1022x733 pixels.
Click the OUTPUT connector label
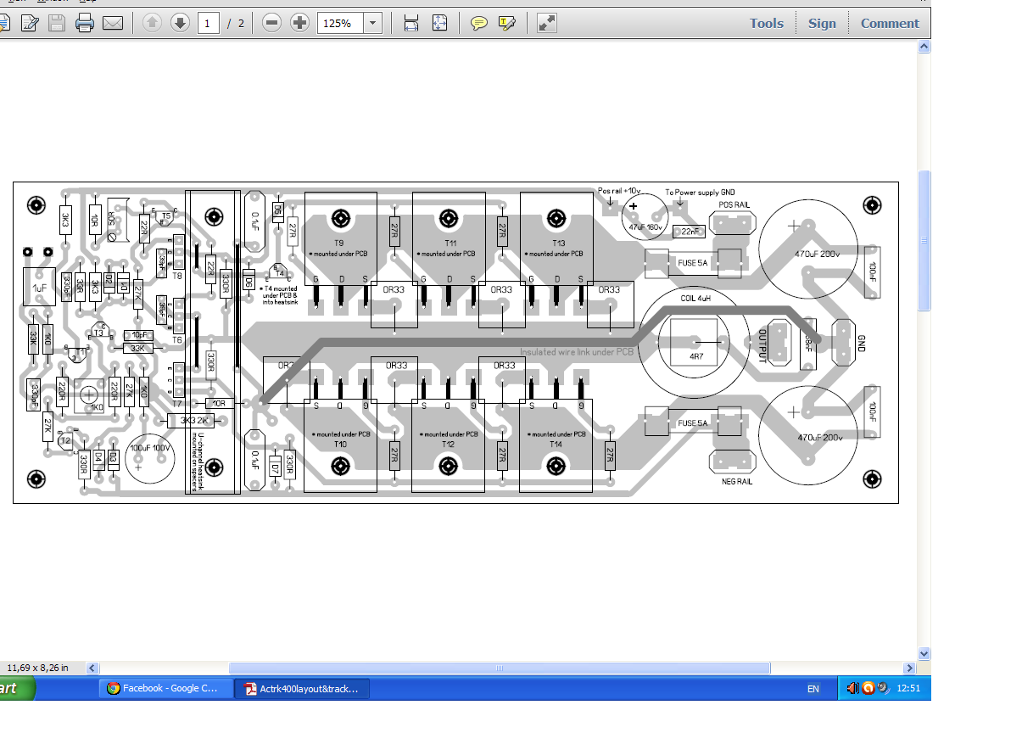[x=762, y=345]
